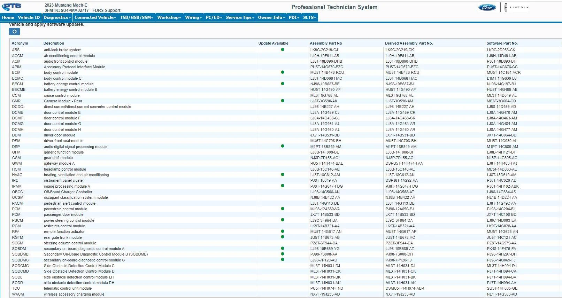
Task: Click 'instrument panel cluster' description
Action: click(64, 181)
